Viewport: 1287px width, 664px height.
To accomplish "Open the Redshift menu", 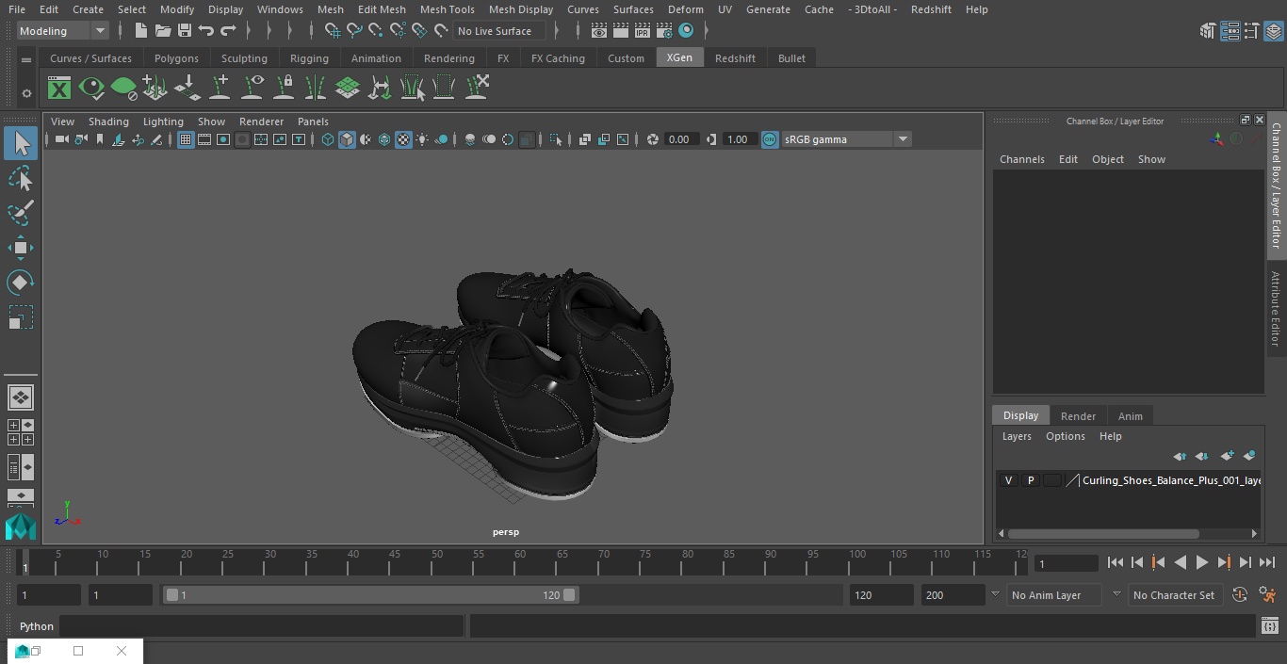I will [x=931, y=9].
